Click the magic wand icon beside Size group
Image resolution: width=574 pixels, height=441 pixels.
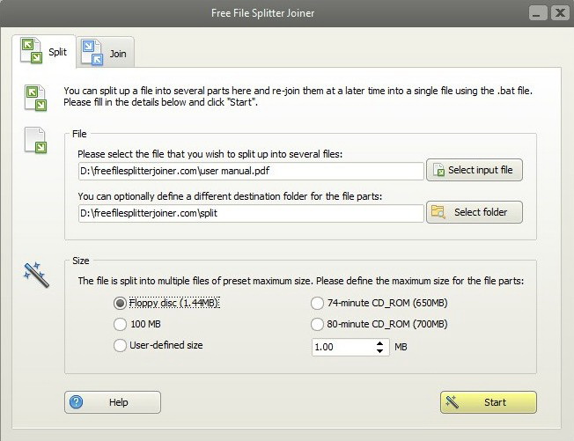click(x=36, y=275)
